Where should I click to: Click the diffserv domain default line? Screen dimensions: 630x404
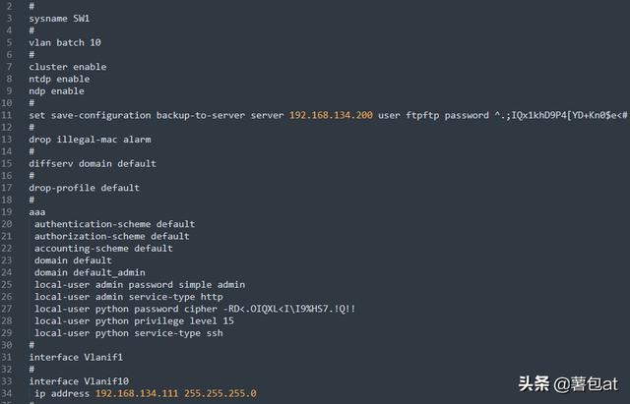point(93,164)
